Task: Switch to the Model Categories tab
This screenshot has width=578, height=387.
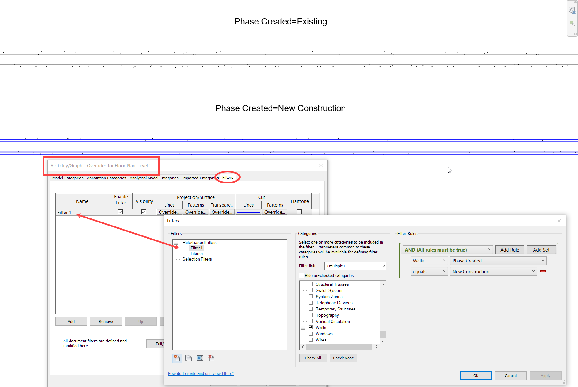Action: (68, 178)
